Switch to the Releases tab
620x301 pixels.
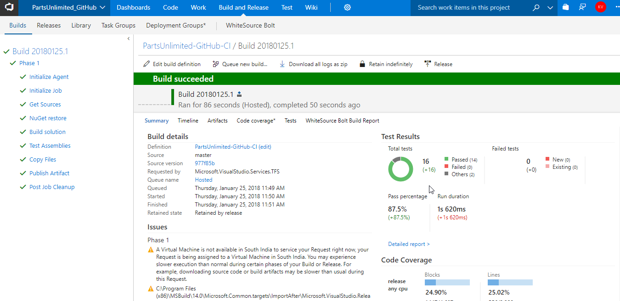tap(49, 26)
